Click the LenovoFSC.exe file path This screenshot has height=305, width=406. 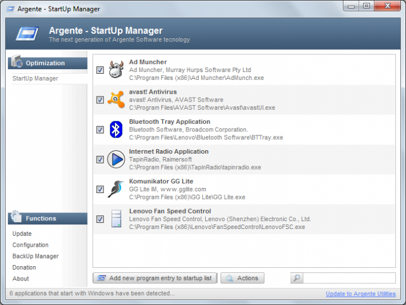click(x=217, y=227)
